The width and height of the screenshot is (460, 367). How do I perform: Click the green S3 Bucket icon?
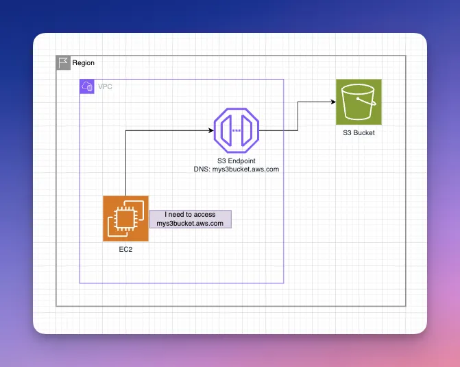[359, 102]
